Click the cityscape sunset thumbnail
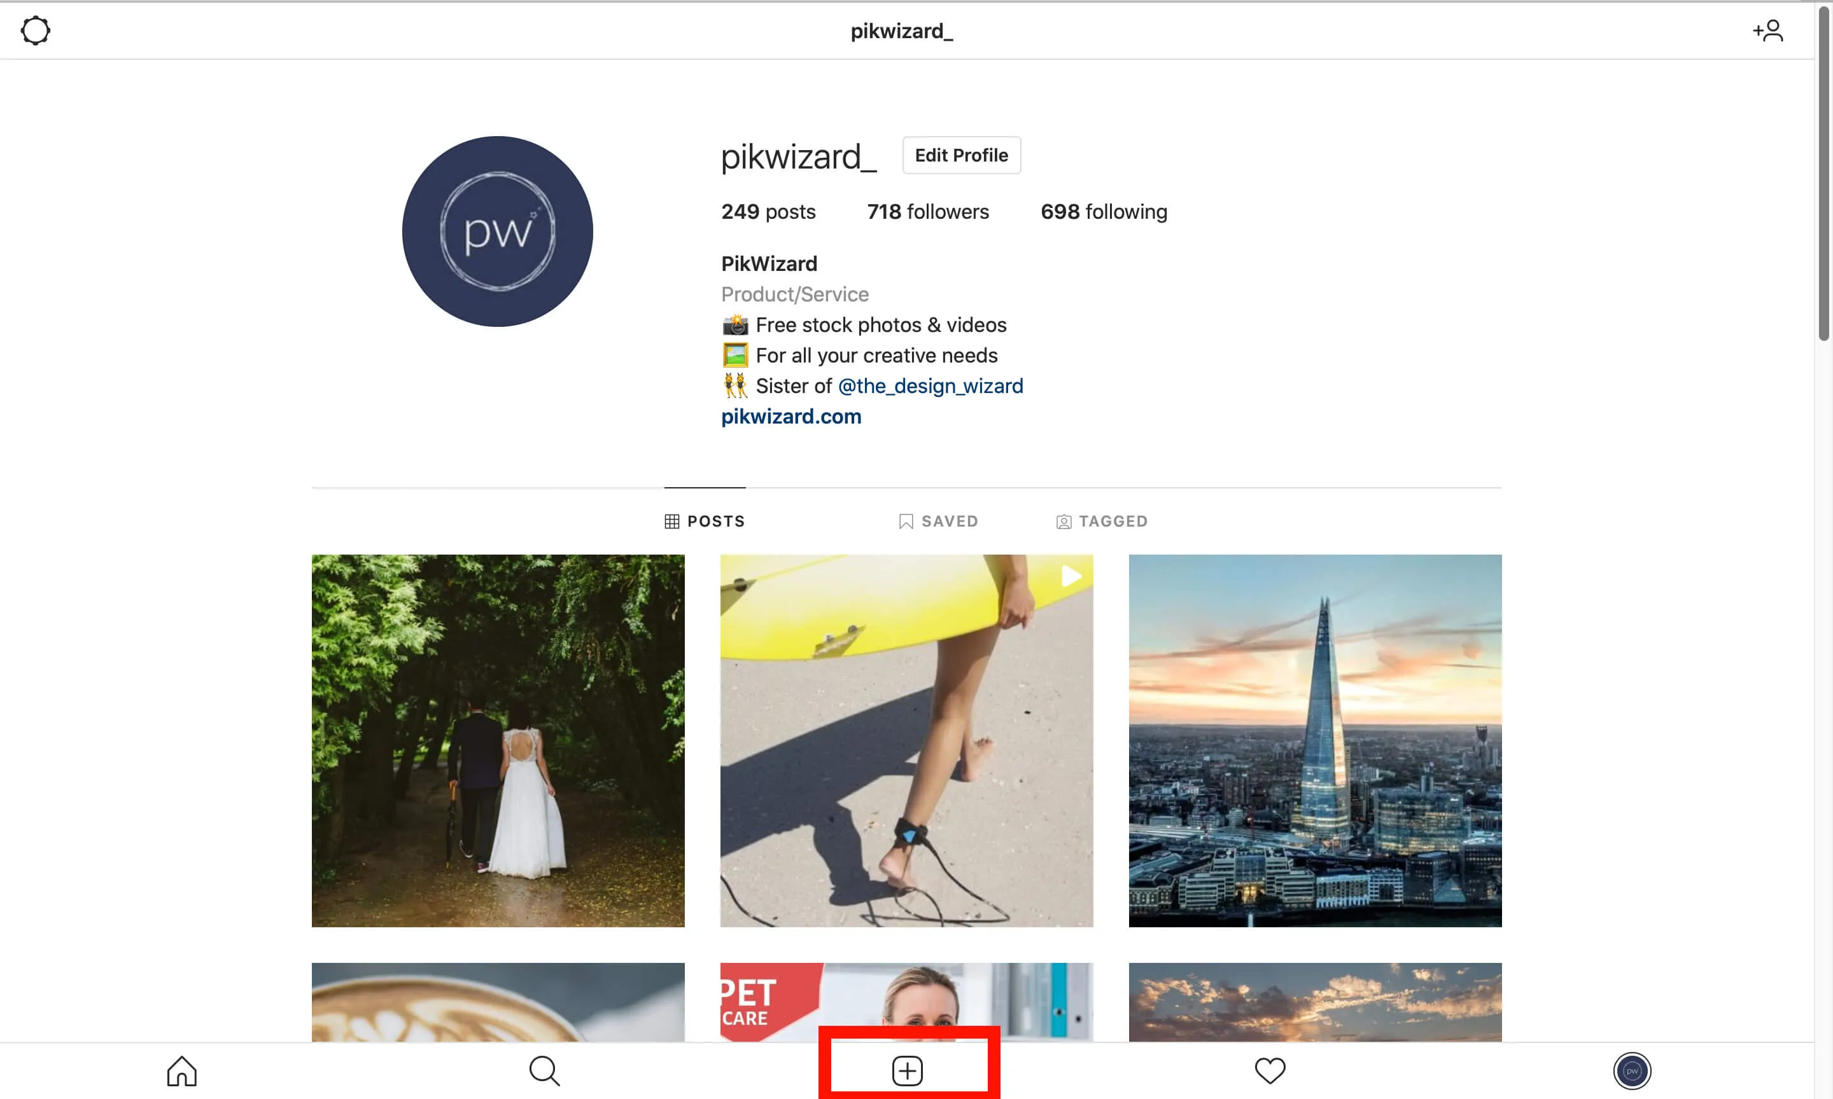The width and height of the screenshot is (1833, 1099). pos(1314,739)
